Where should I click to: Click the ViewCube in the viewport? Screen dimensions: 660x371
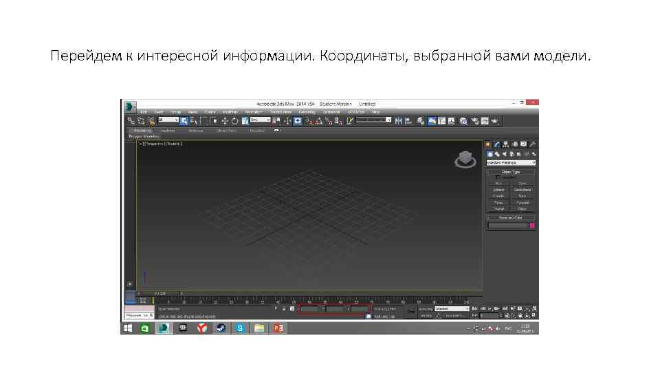point(465,159)
